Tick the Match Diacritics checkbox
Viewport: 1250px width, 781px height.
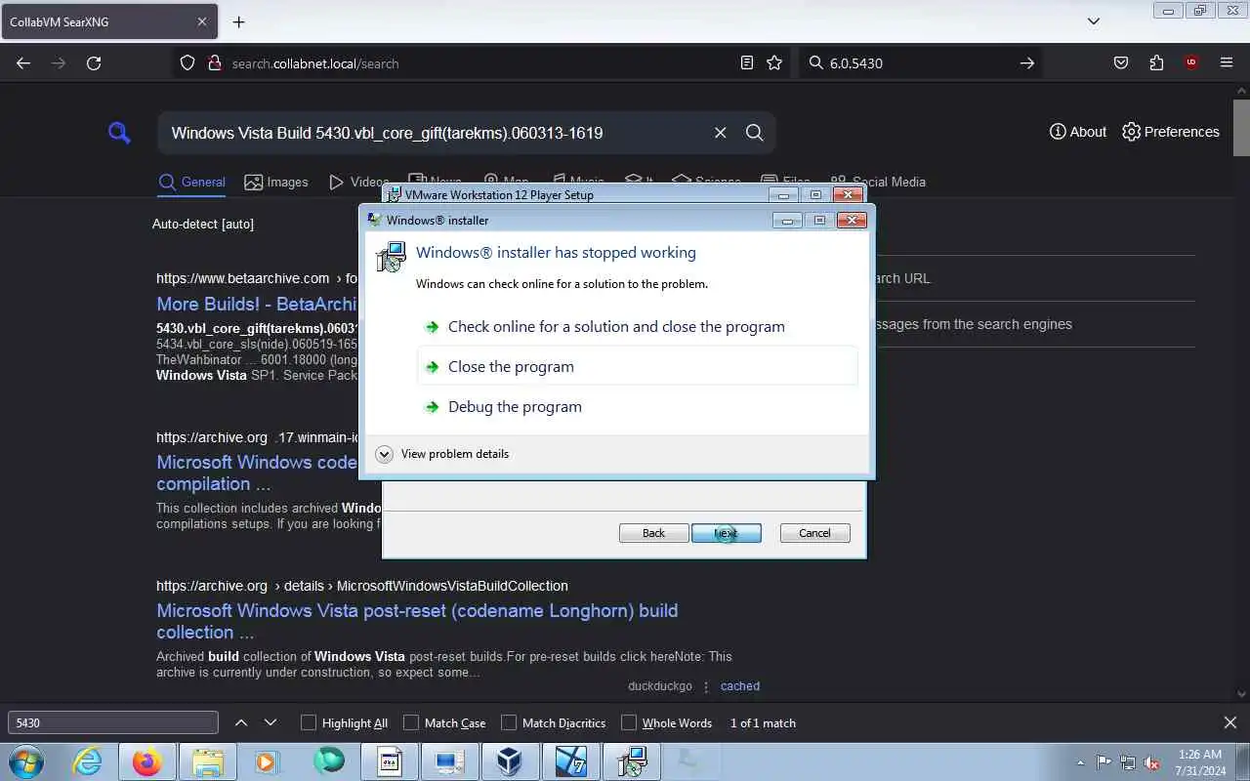[509, 722]
